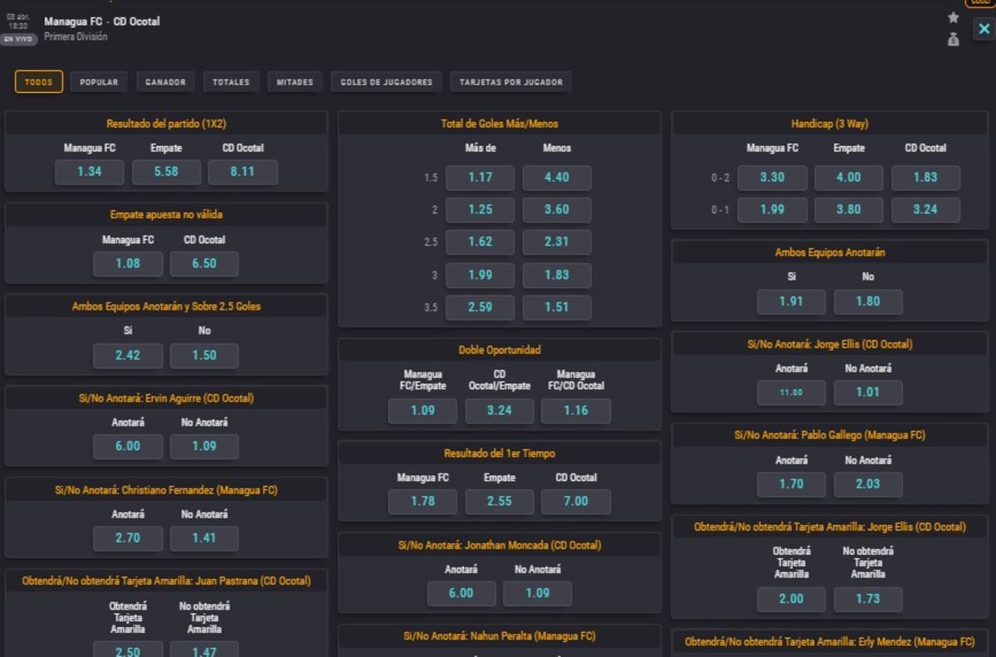
Task: Select Managua FC/CD Ocotal double chance 1.16
Action: point(576,411)
